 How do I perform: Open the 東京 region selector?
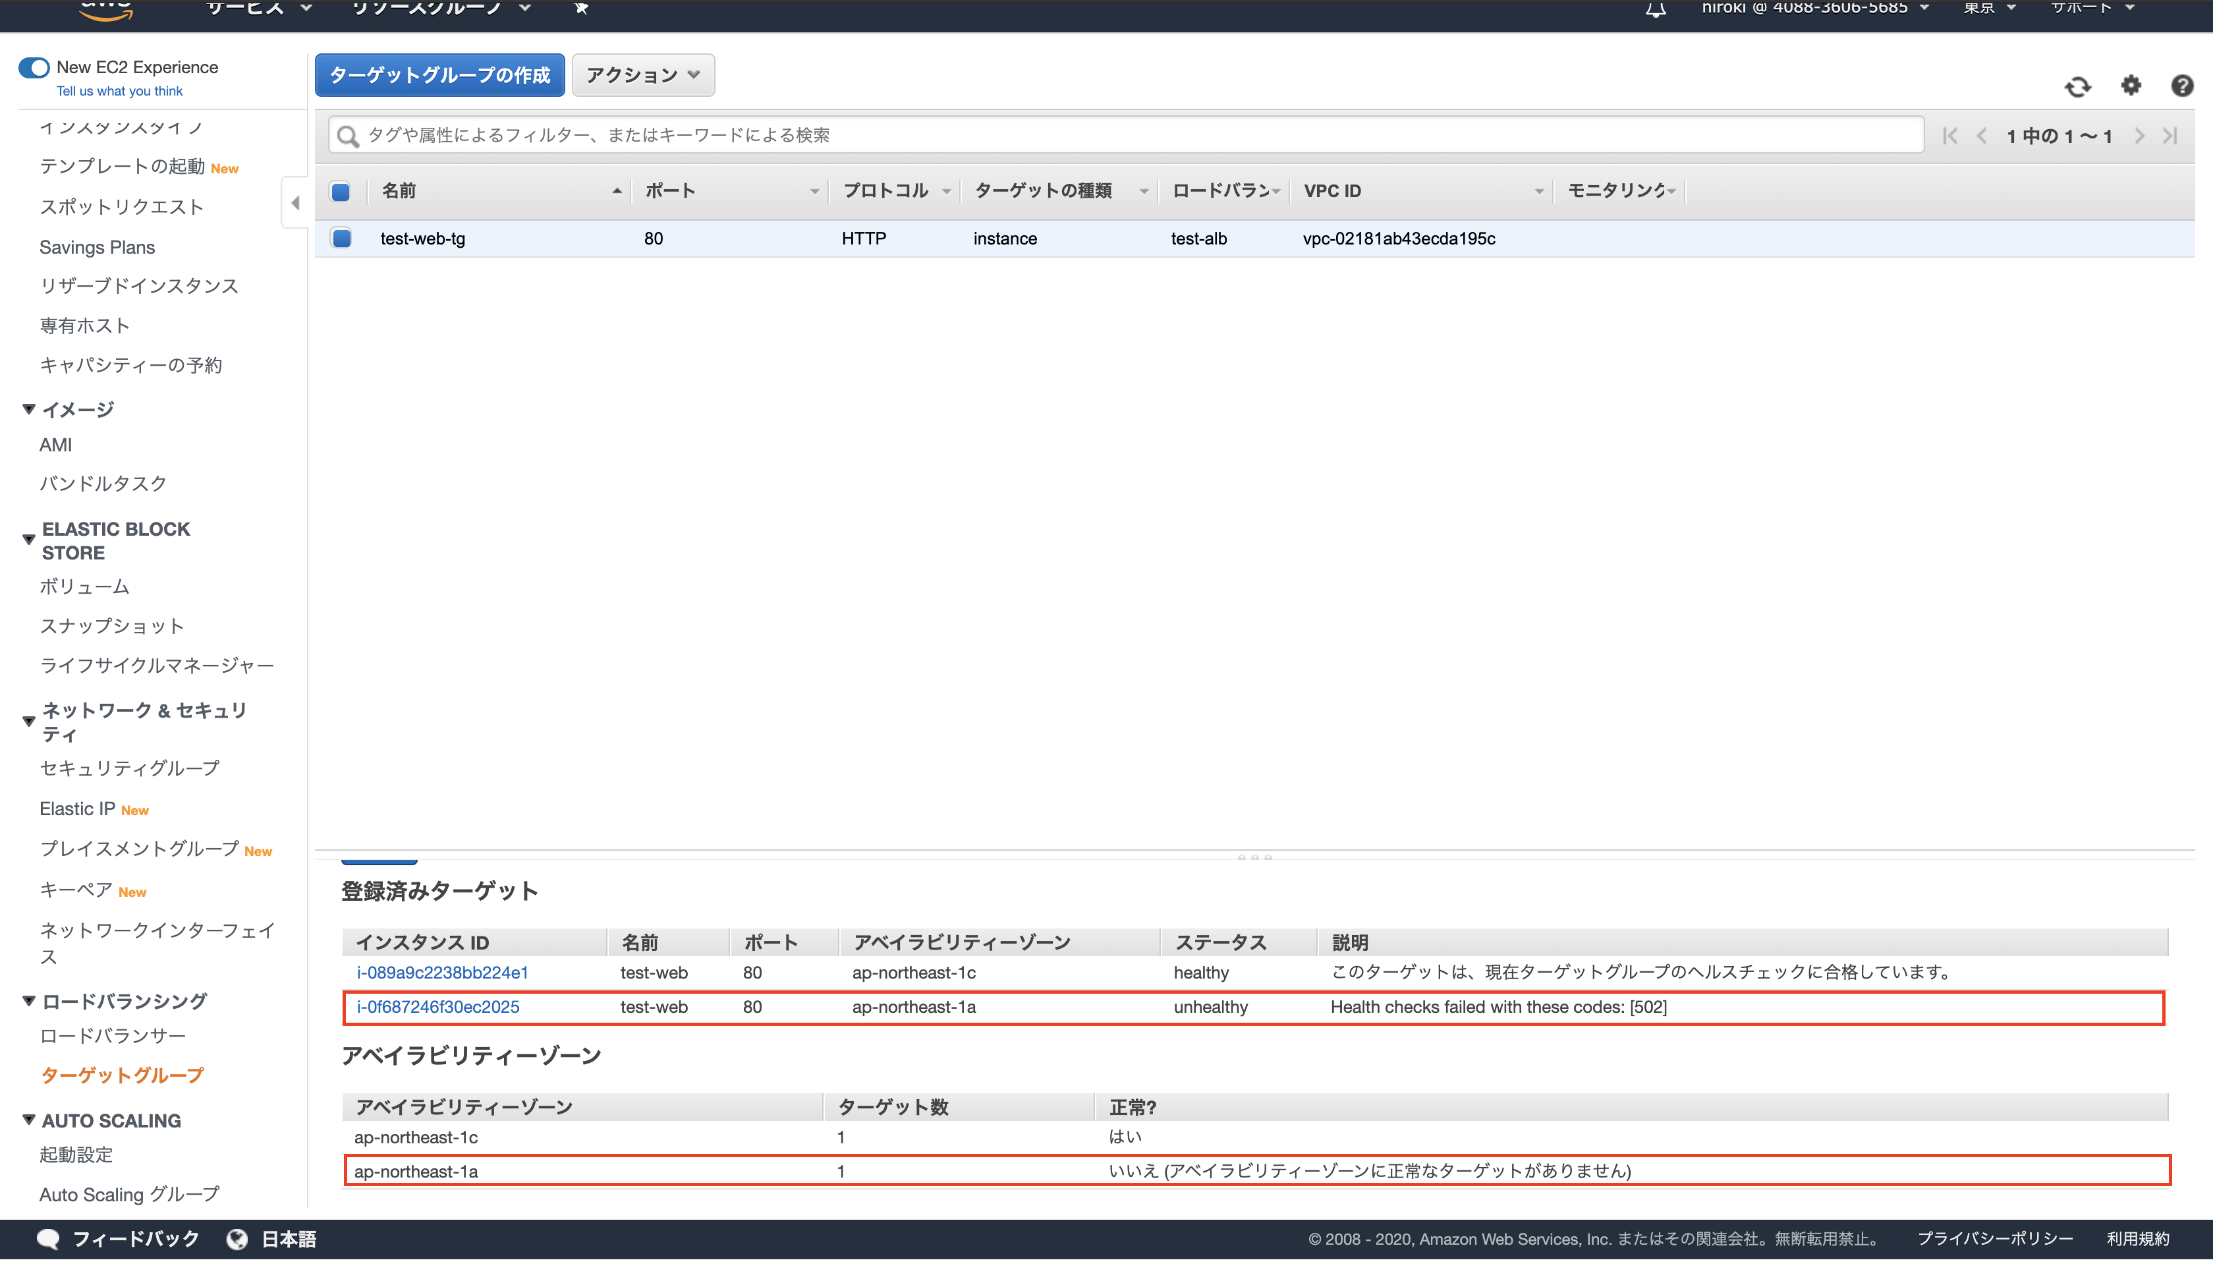coord(1988,9)
